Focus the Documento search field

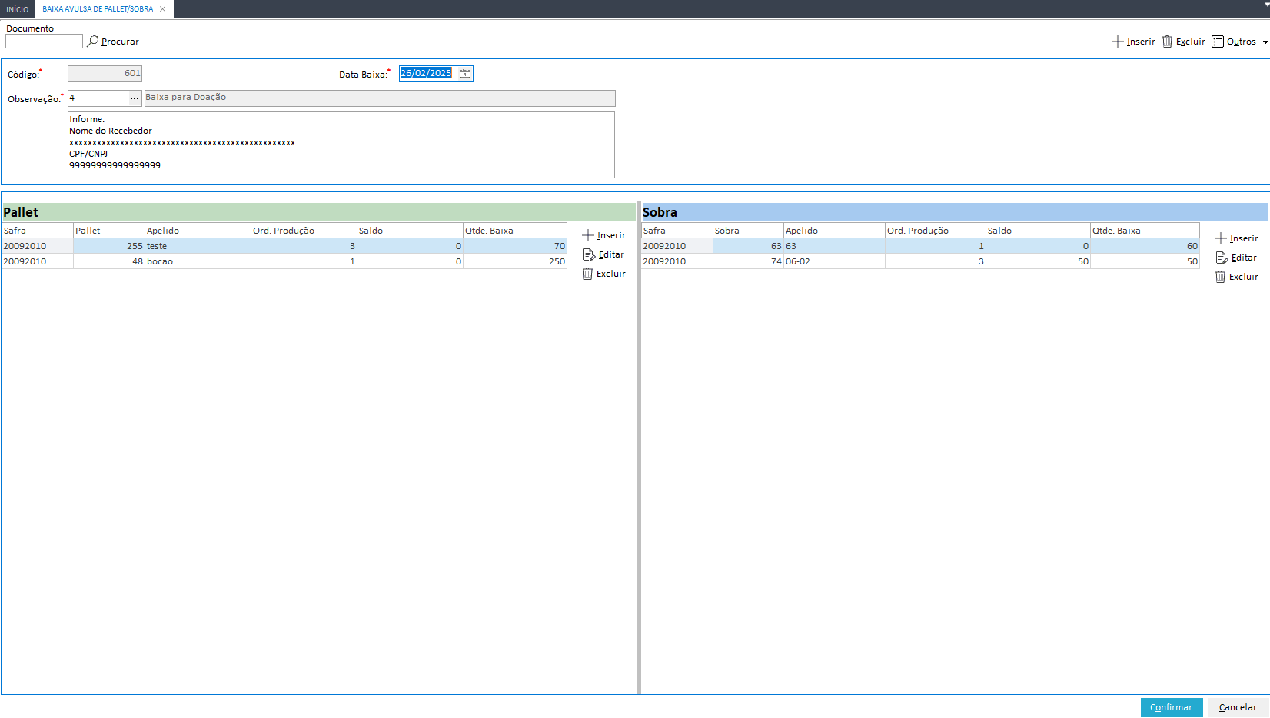point(44,42)
